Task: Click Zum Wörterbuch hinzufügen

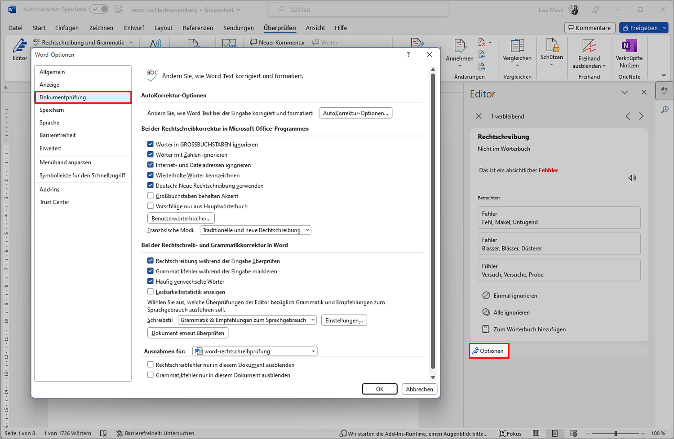Action: (x=524, y=329)
